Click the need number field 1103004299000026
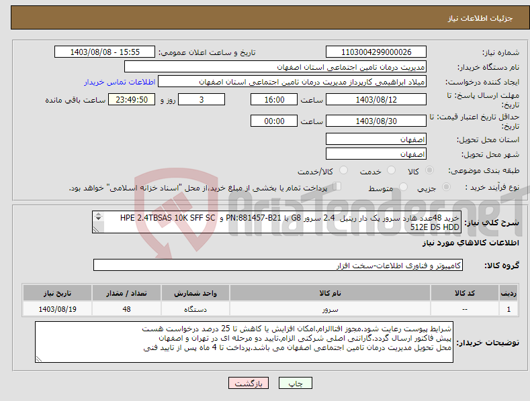The height and width of the screenshot is (401, 530). pyautogui.click(x=376, y=52)
